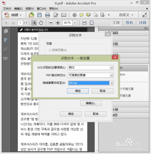This screenshot has width=151, height=154.
Task: Close document with menu bar X
Action: click(x=147, y=9)
